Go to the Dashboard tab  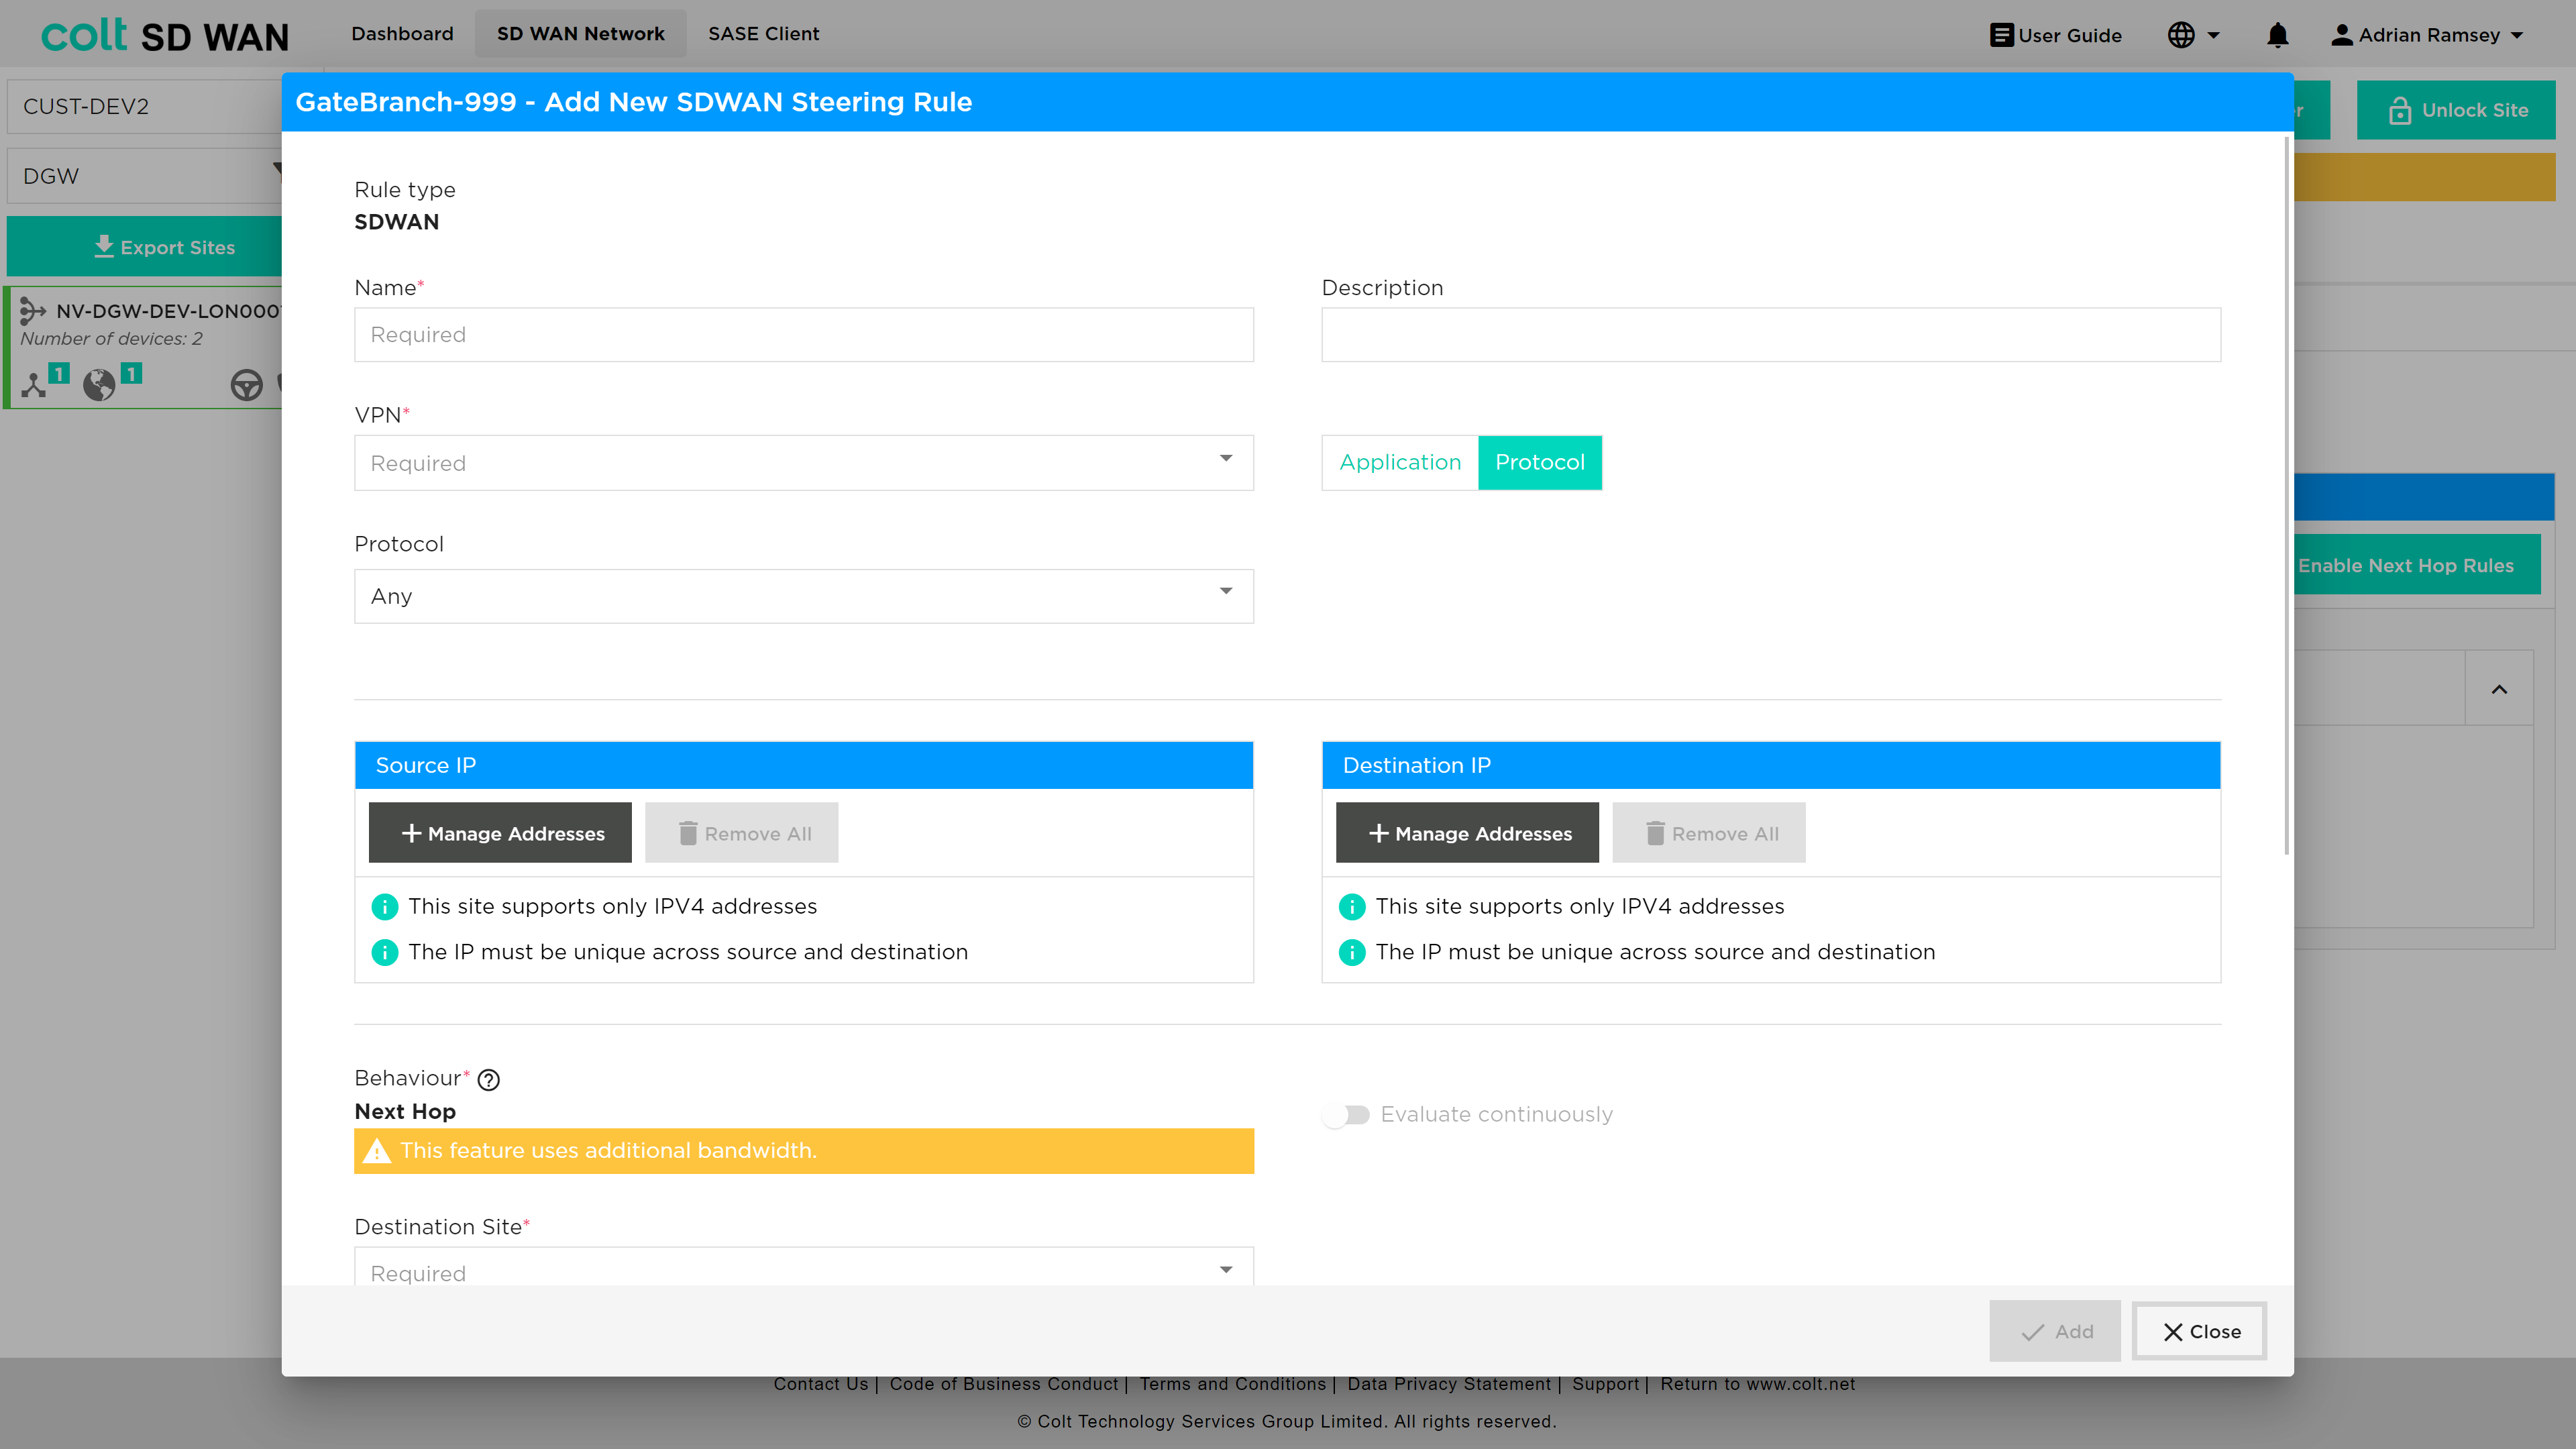402,34
